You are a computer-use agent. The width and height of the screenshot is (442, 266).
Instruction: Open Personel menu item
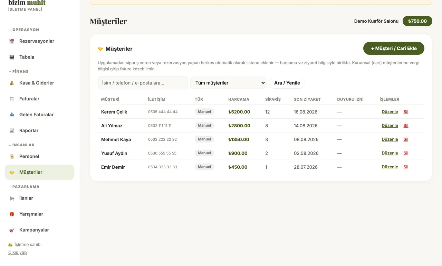click(x=39, y=156)
